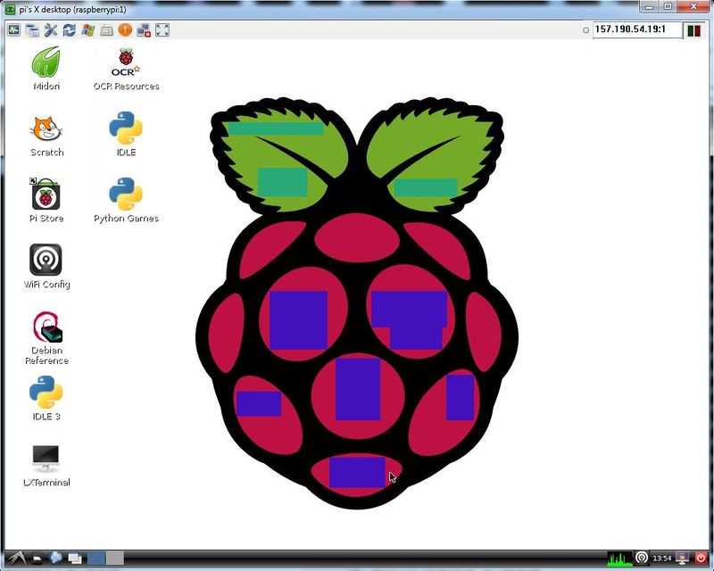
Task: Click the red power logout button
Action: pos(701,558)
